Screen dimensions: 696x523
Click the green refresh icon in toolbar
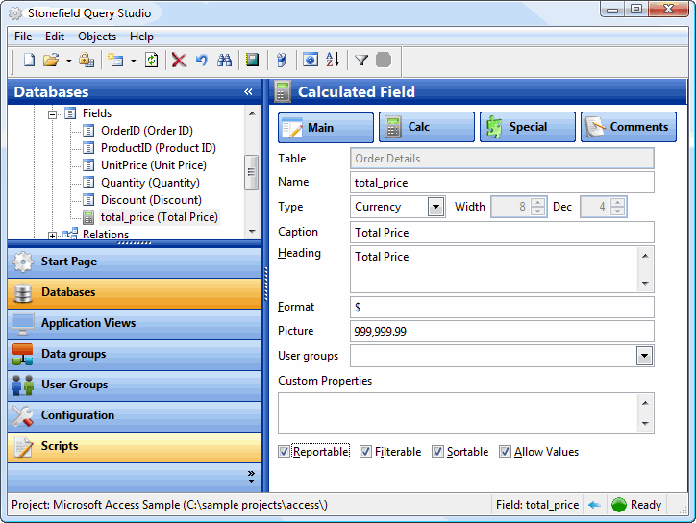[151, 61]
